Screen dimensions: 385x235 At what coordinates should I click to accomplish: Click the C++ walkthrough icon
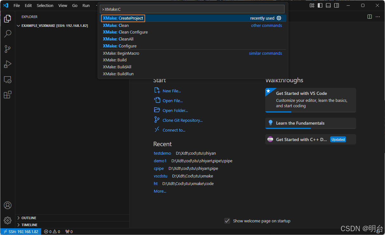click(270, 139)
